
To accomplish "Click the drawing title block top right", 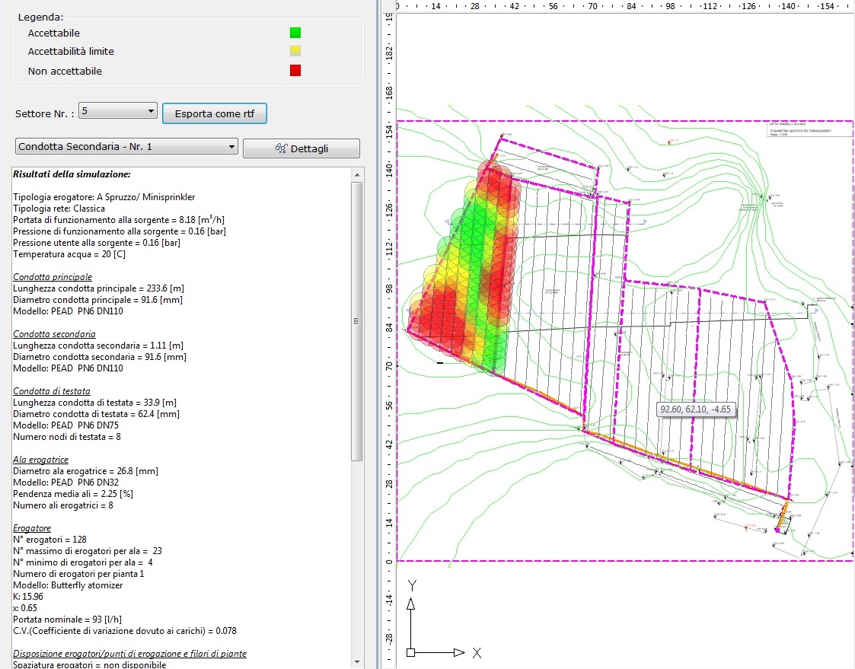I will [x=807, y=131].
